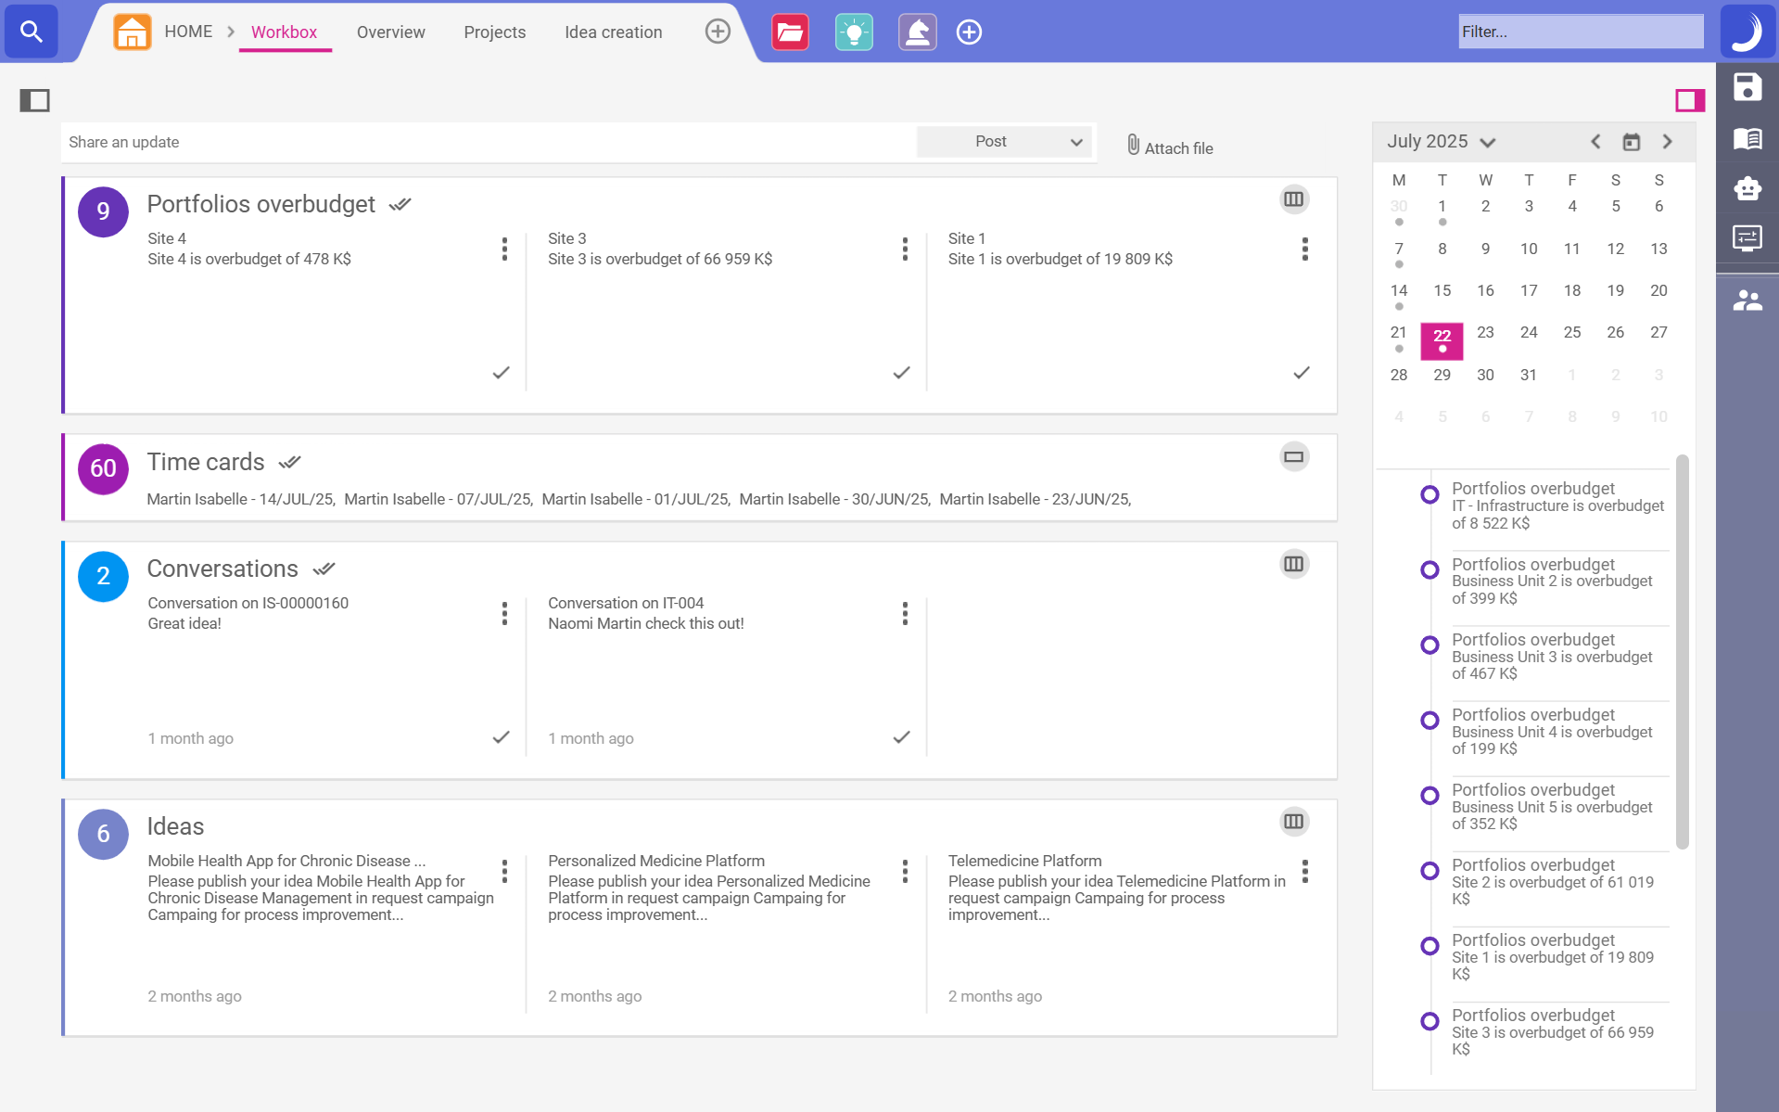
Task: Mark Site 3 notification as done
Action: coord(901,373)
